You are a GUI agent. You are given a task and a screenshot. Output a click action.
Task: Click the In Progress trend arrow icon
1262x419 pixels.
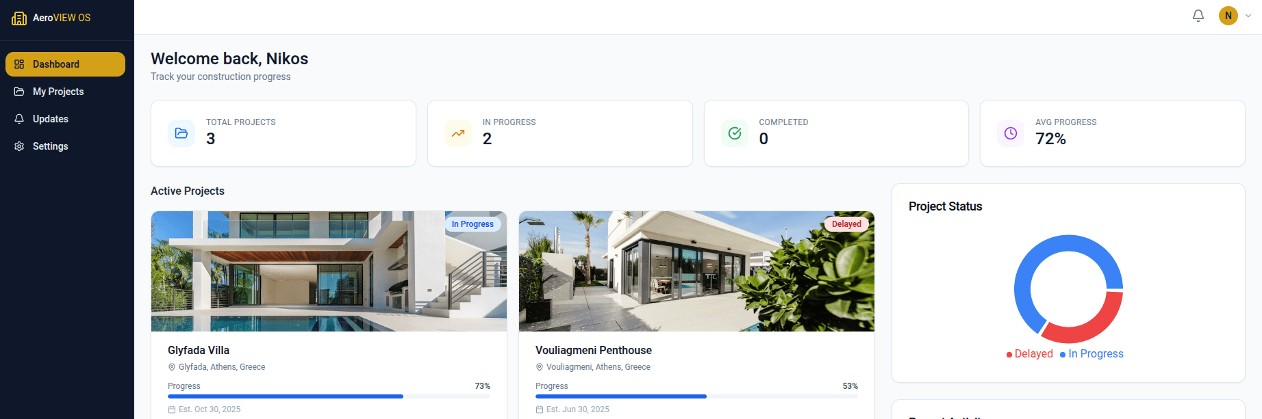[458, 133]
